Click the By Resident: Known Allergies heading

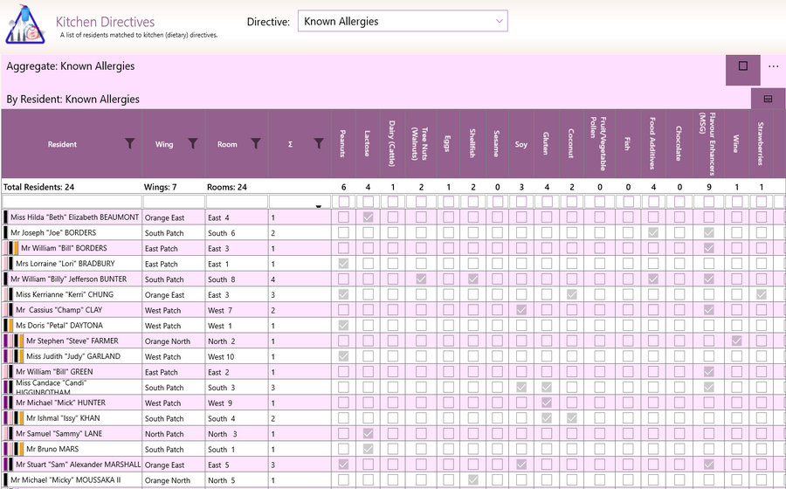click(73, 100)
